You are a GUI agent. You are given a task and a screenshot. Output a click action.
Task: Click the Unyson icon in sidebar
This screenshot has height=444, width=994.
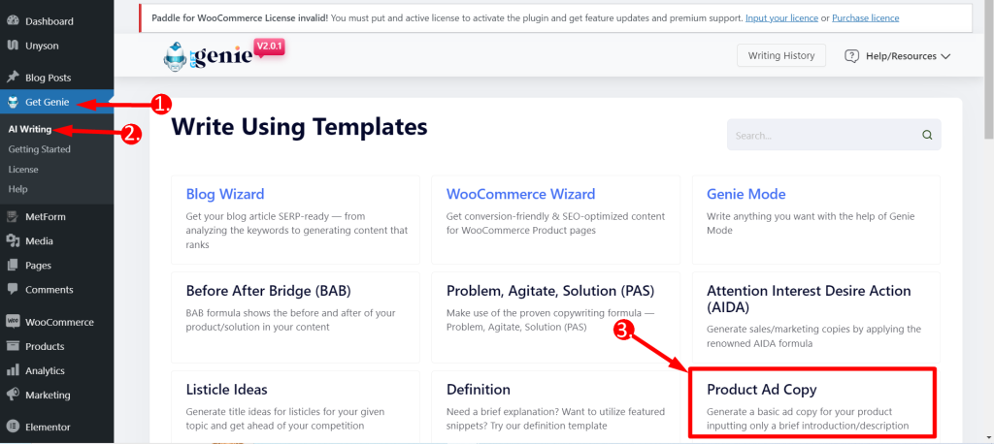[12, 46]
